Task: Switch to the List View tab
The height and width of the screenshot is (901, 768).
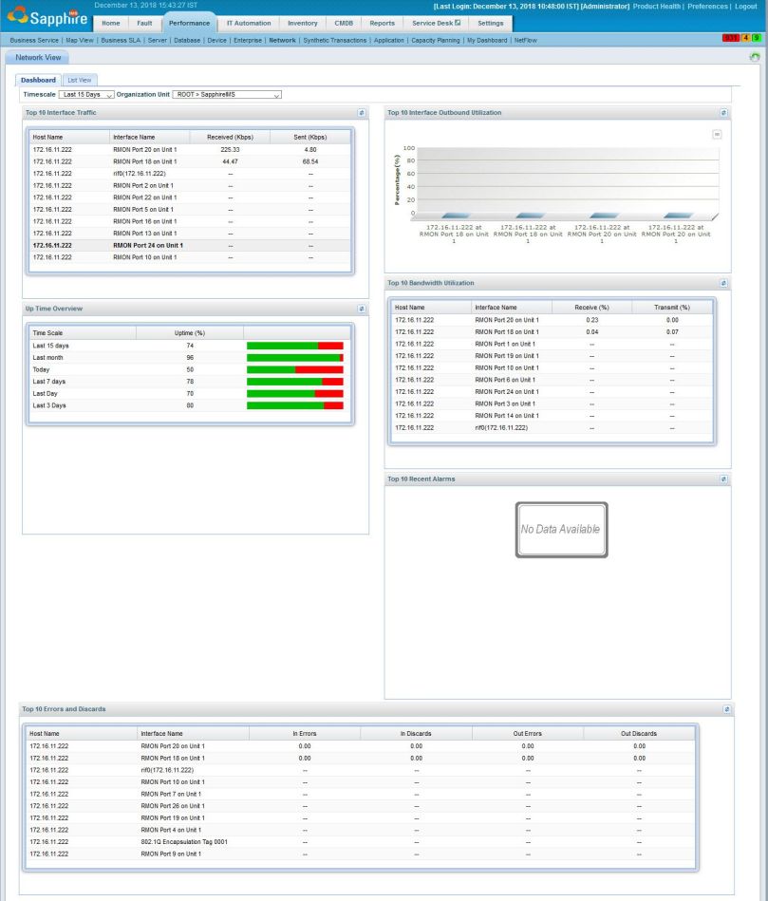Action: coord(80,80)
